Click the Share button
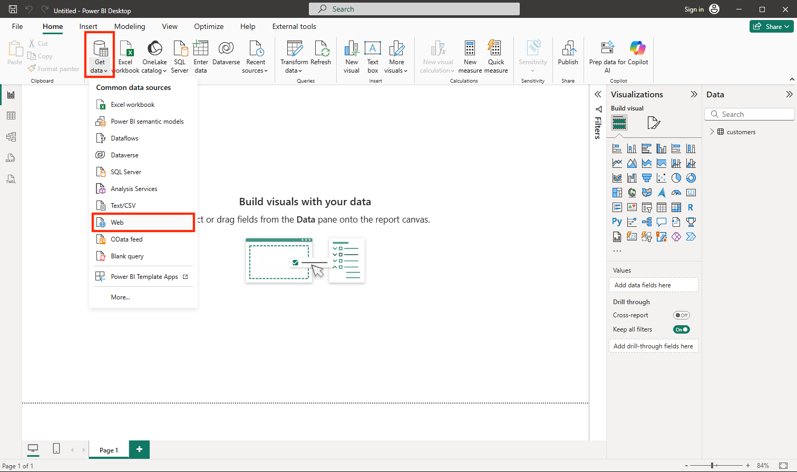The image size is (797, 472). (x=771, y=26)
